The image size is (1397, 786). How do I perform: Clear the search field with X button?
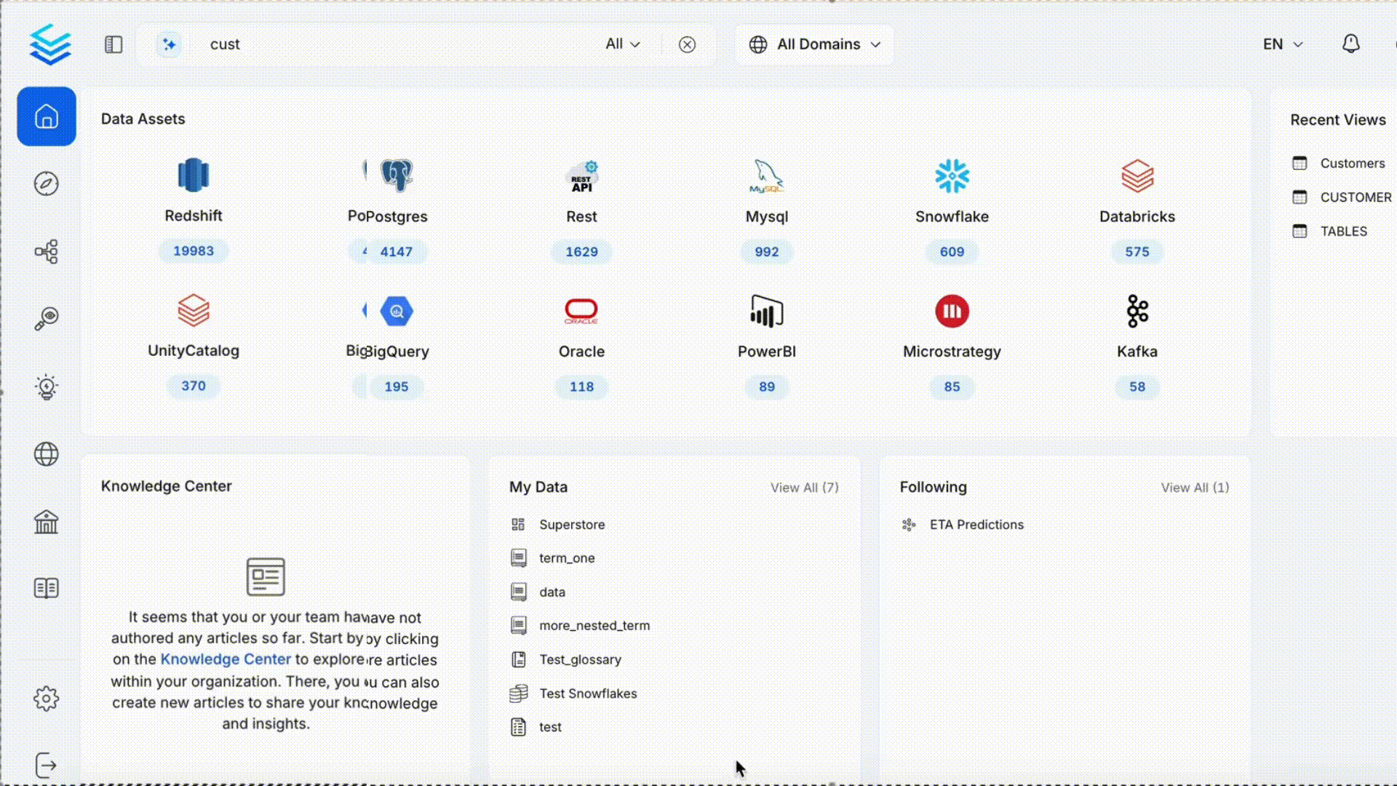coord(687,44)
